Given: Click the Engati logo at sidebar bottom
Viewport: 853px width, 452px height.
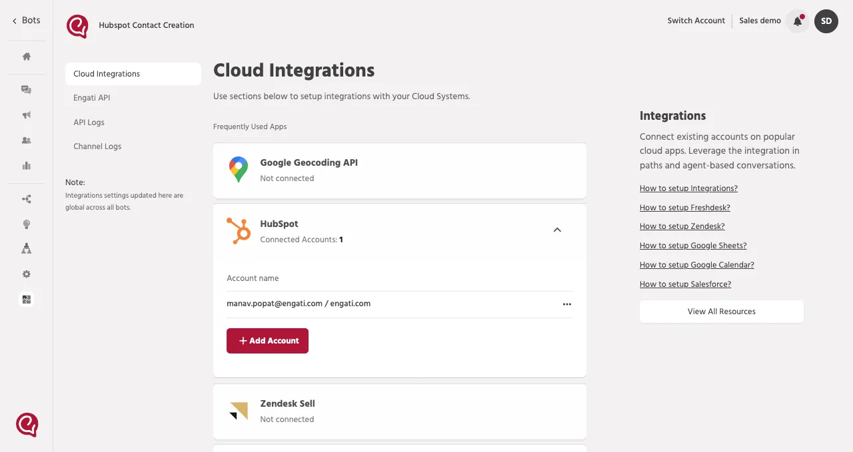Looking at the screenshot, I should (27, 425).
